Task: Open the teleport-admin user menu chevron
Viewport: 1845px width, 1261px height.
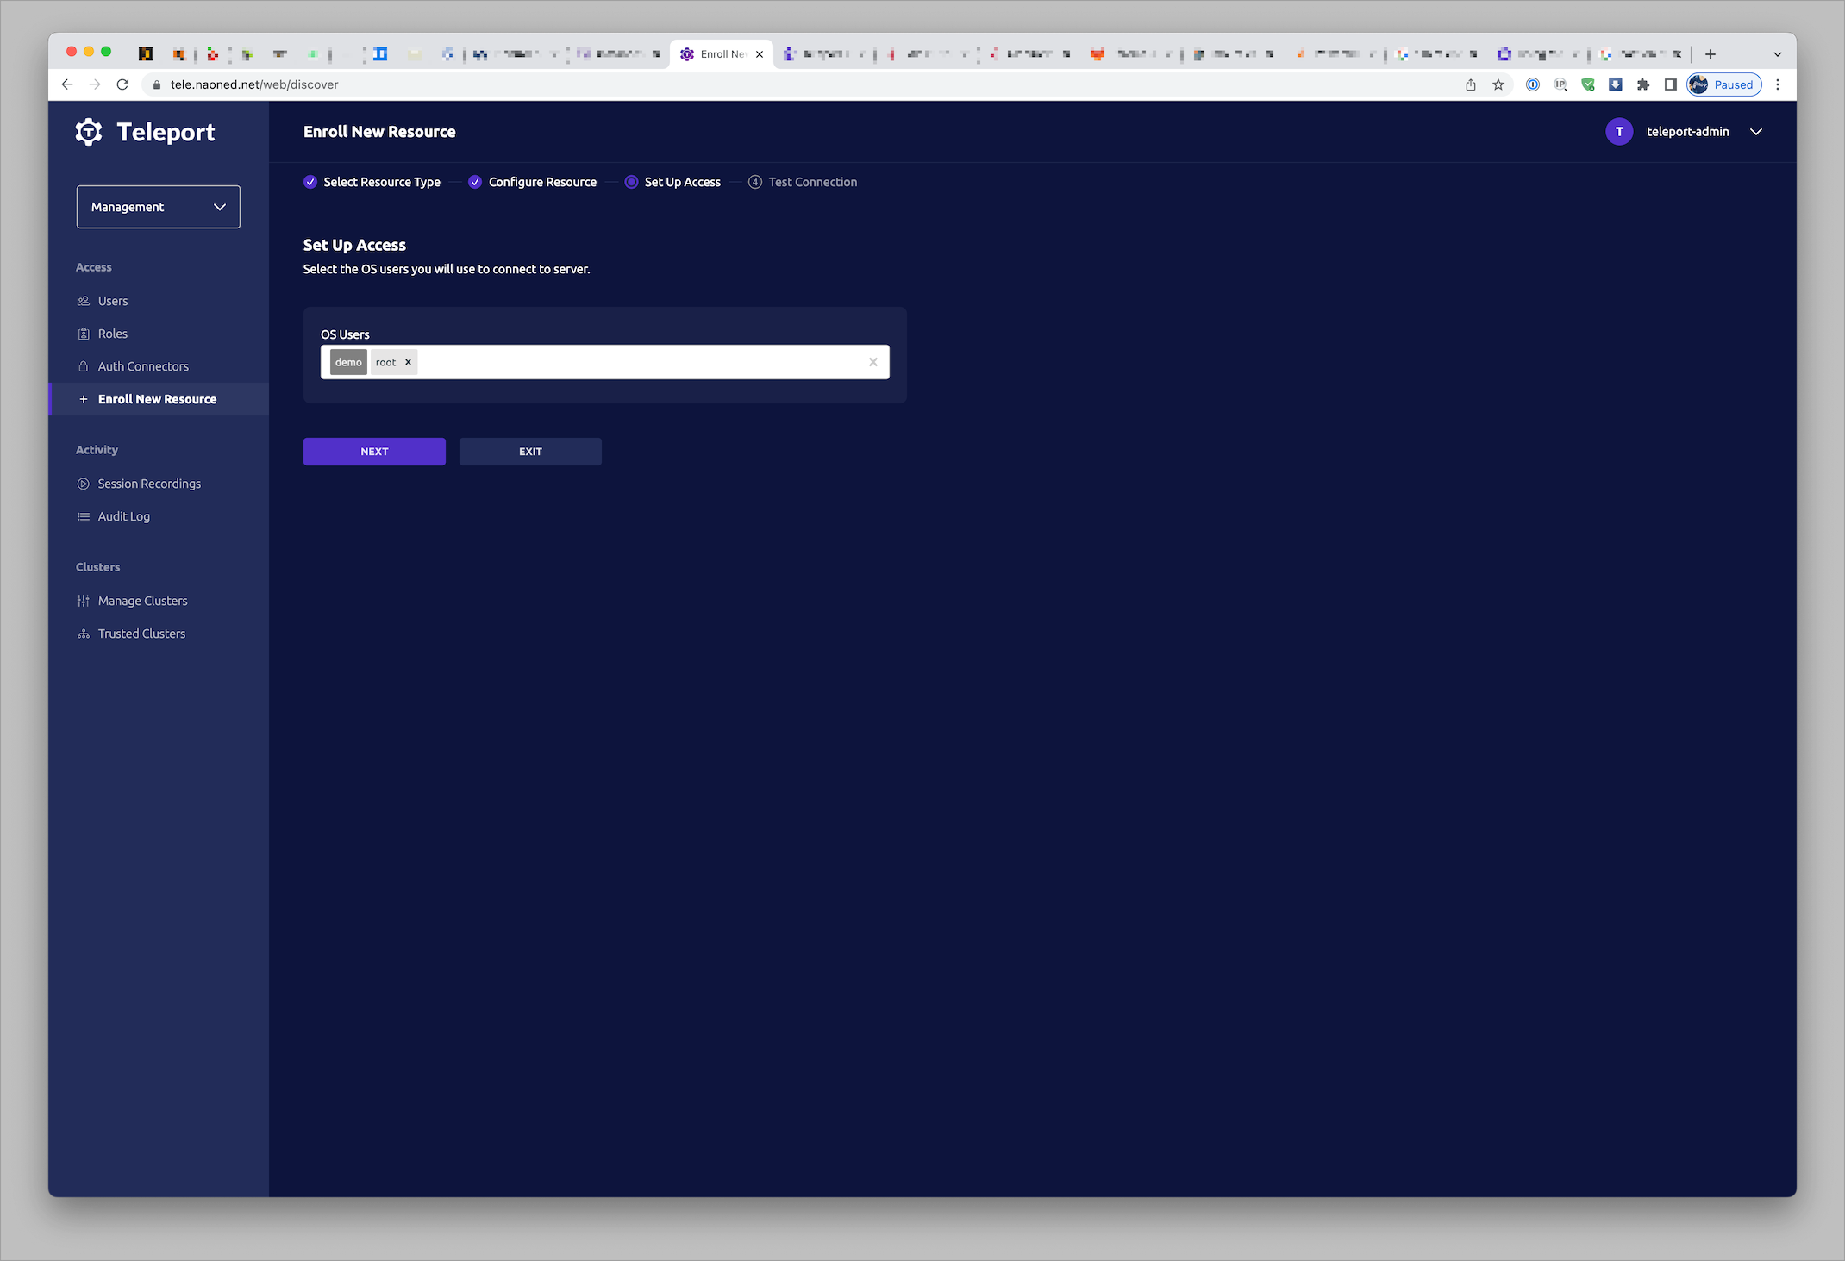Action: click(x=1756, y=132)
